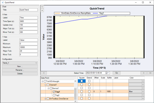Toggle the Square checkbox for Tag1 row
The width and height of the screenshot is (154, 103).
[82, 91]
